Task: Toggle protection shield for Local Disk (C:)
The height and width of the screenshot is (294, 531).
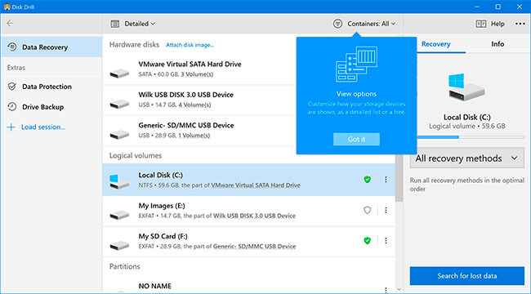Action: click(367, 180)
